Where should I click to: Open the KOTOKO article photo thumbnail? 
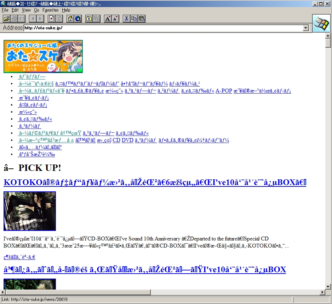click(30, 211)
